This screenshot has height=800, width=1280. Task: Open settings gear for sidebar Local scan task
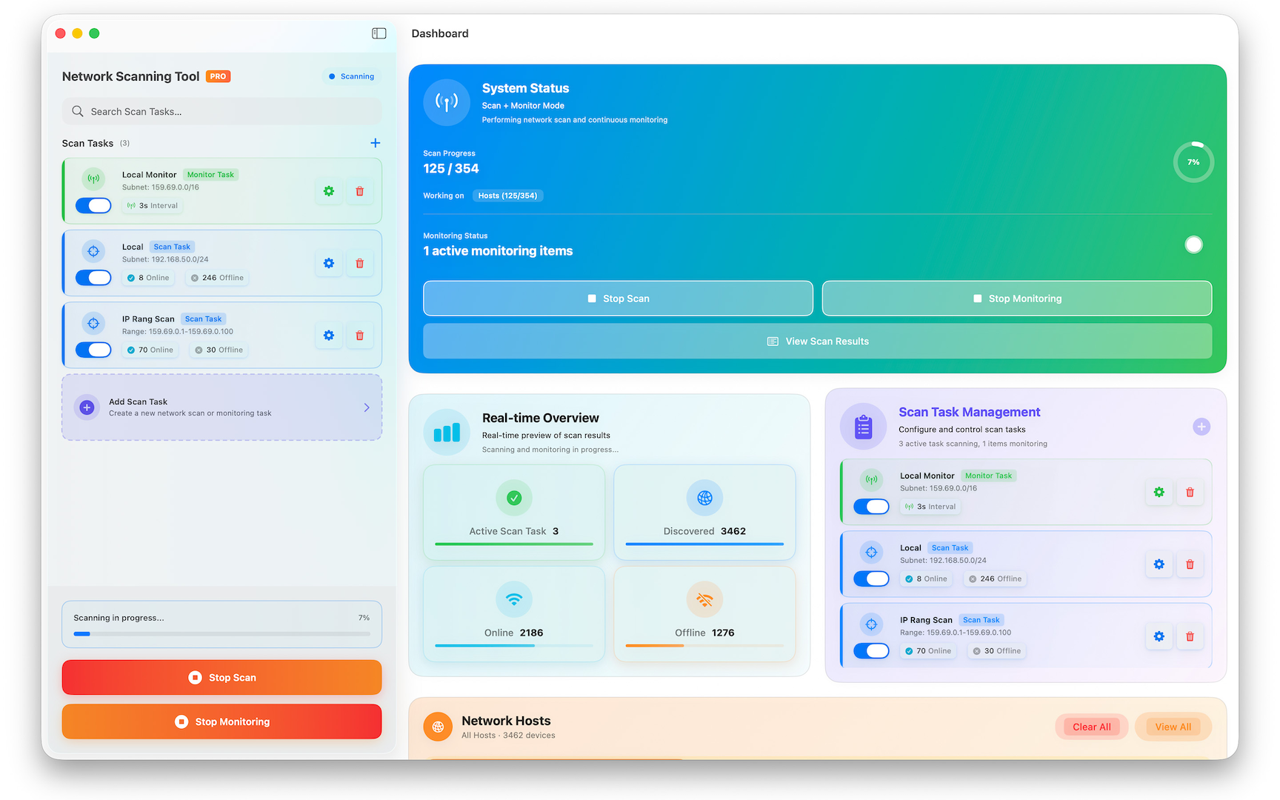pyautogui.click(x=329, y=263)
